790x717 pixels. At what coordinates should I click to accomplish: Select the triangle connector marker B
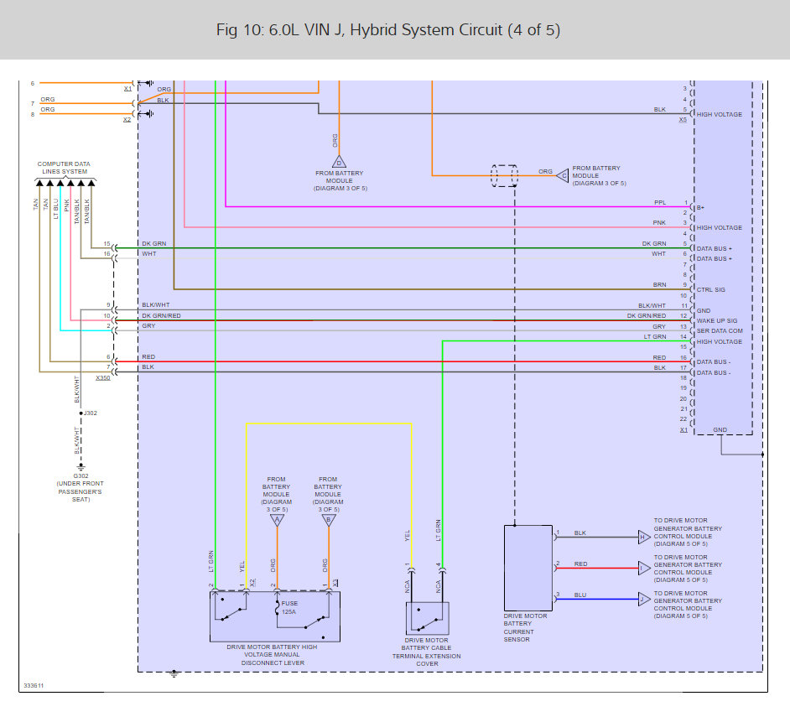pos(329,521)
